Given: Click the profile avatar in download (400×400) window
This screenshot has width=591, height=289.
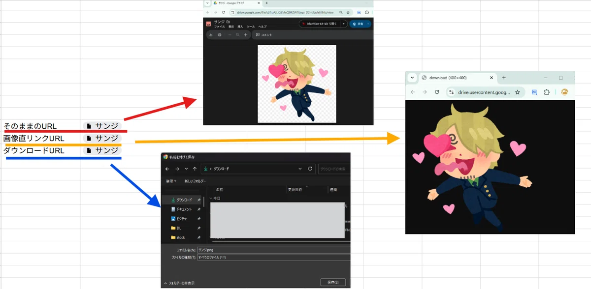Looking at the screenshot, I should tap(565, 92).
